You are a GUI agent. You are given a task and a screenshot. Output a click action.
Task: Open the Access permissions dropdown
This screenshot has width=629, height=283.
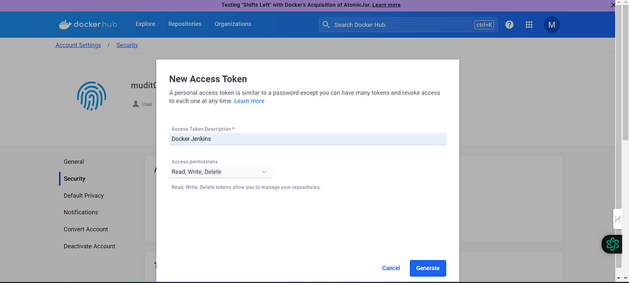(220, 172)
